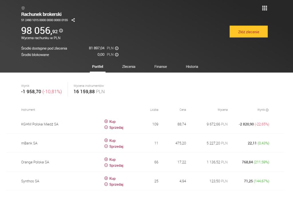Click the share icon beside account number

point(73,20)
